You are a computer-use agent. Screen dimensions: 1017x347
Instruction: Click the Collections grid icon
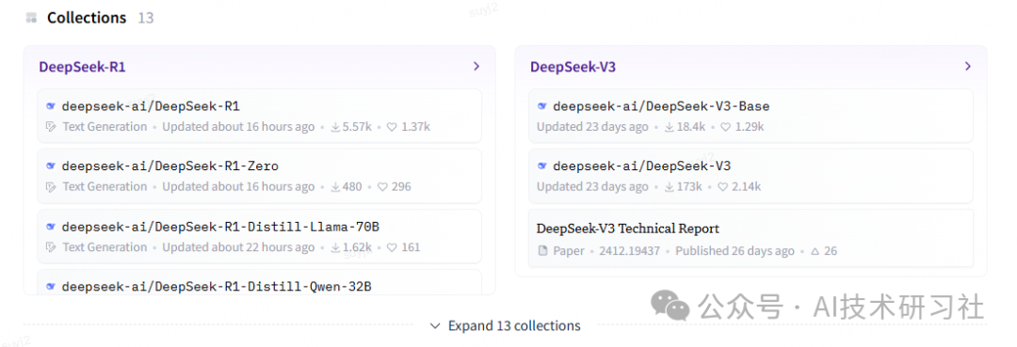click(x=31, y=18)
